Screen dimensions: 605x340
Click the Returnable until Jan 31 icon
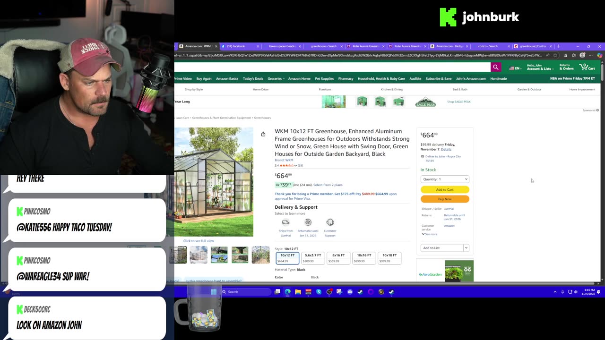pos(308,222)
